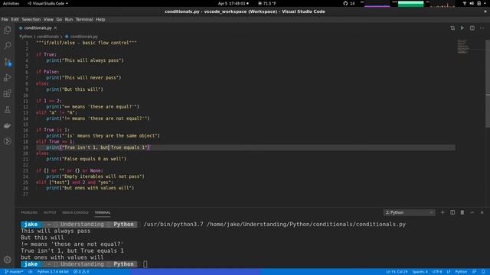Close the conditionals.py editor tab
The width and height of the screenshot is (490, 275).
point(55,28)
